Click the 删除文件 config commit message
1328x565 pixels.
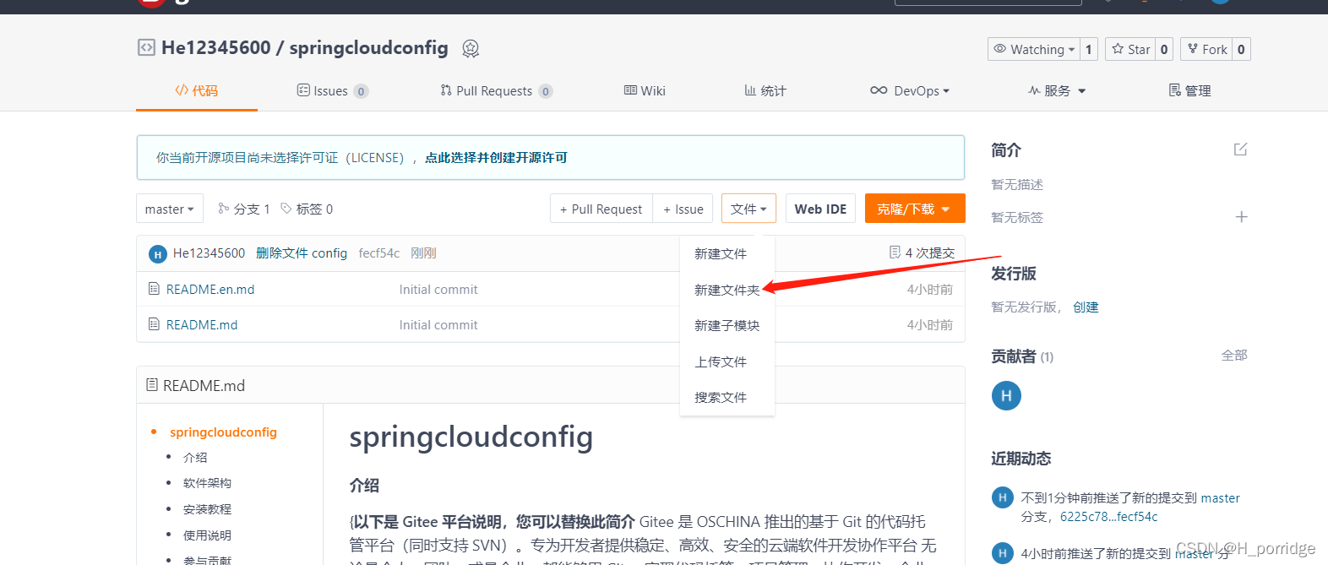point(302,253)
